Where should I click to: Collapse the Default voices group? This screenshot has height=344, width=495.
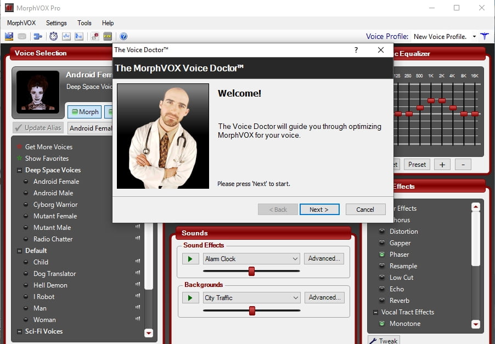(19, 251)
